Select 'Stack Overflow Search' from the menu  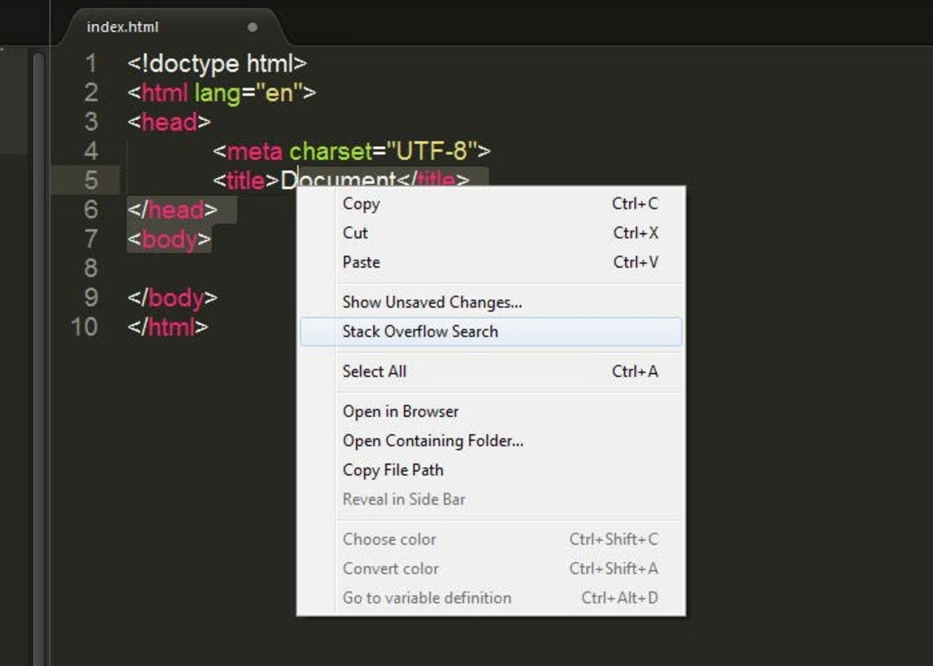tap(420, 331)
